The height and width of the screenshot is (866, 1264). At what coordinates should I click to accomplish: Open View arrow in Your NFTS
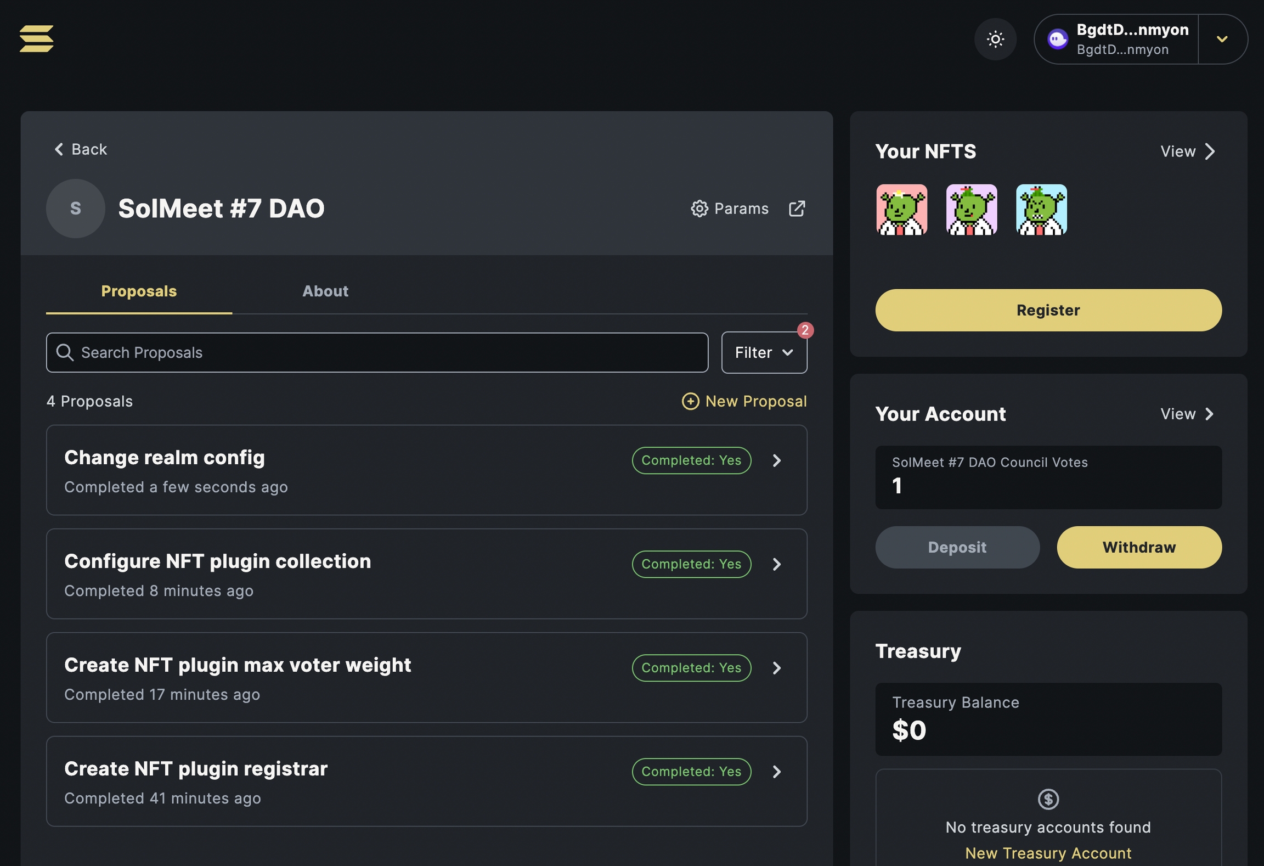click(x=1210, y=151)
